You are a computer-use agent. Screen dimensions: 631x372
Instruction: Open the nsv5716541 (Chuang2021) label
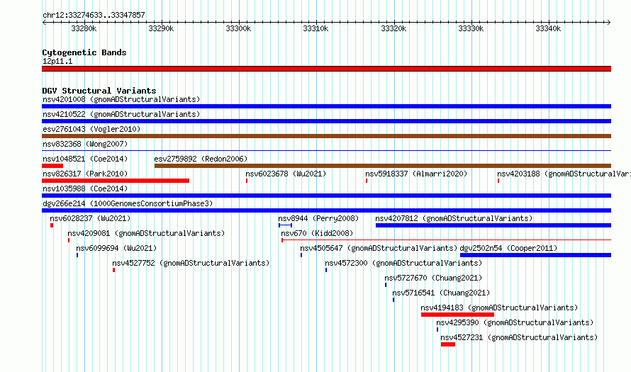coord(441,293)
